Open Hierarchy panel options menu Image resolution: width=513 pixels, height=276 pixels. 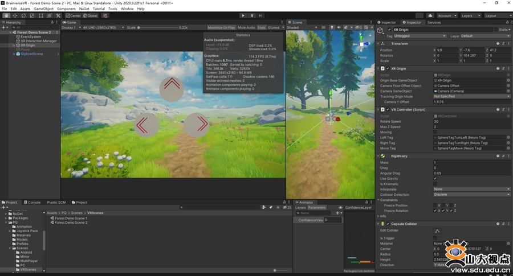[x=56, y=22]
